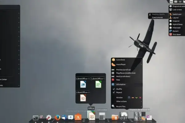Choose Switch user in session menu

177,14
